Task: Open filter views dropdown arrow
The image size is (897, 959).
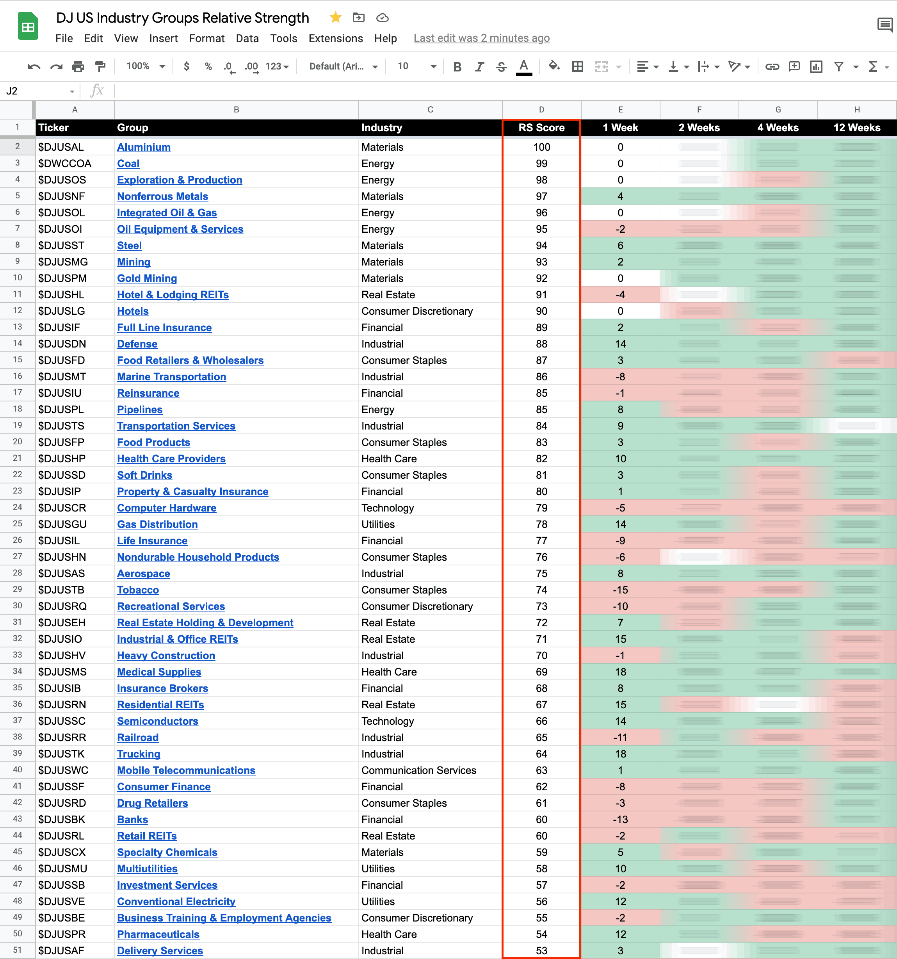Action: [856, 67]
